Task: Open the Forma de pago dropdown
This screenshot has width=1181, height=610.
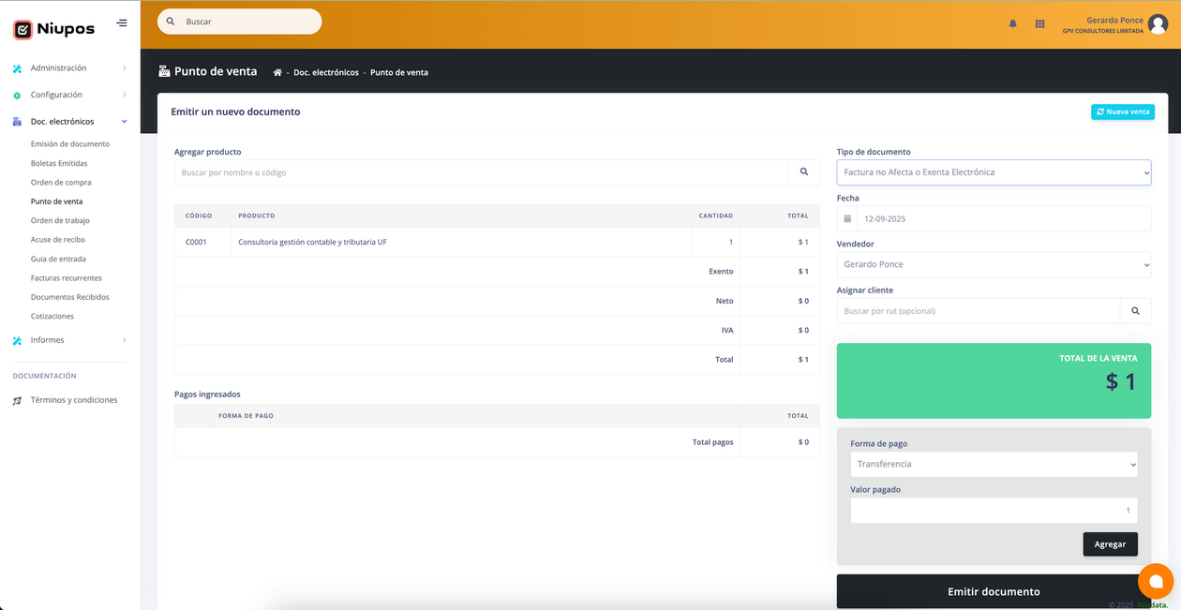Action: tap(994, 464)
